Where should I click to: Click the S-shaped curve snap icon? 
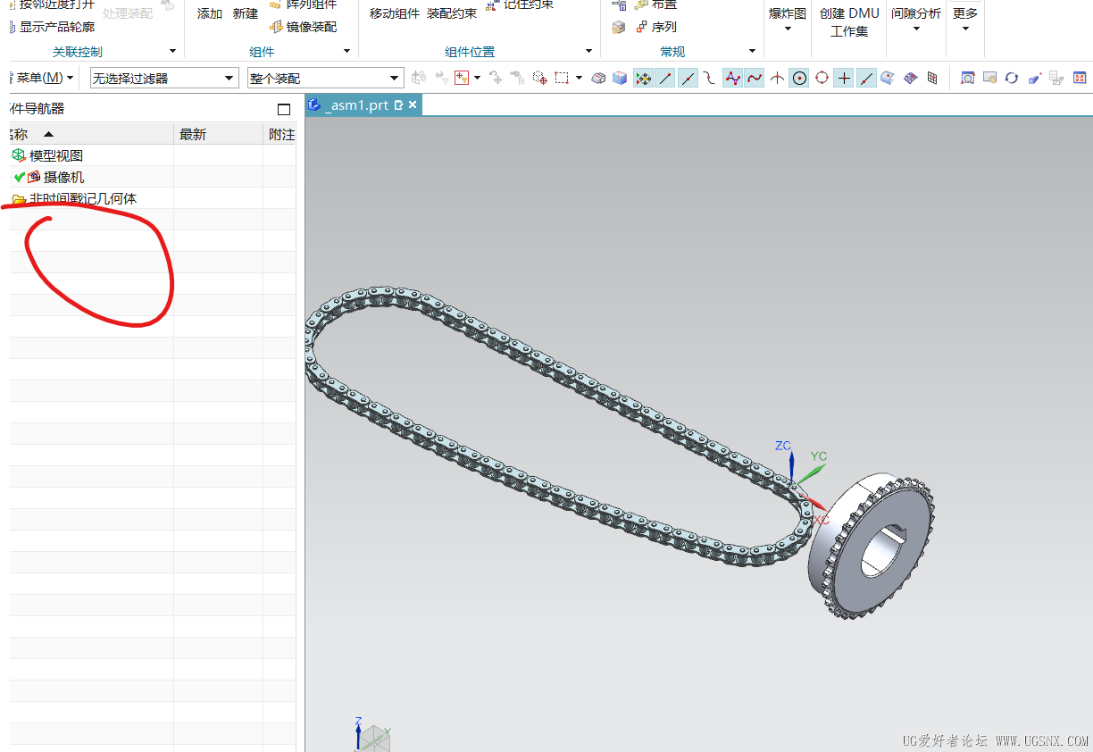710,78
